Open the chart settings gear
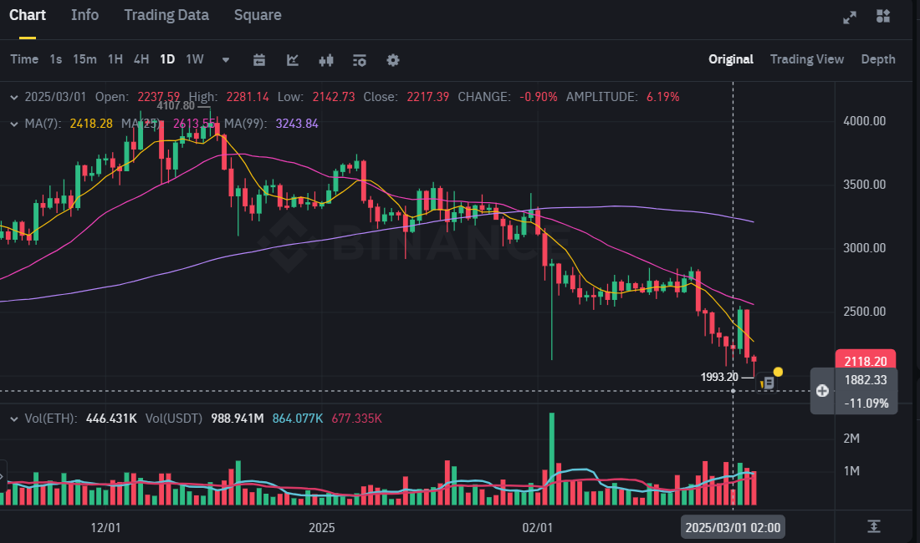920x543 pixels. (x=392, y=60)
